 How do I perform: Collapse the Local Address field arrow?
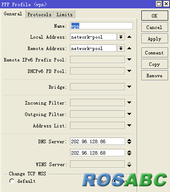pyautogui.click(x=129, y=37)
